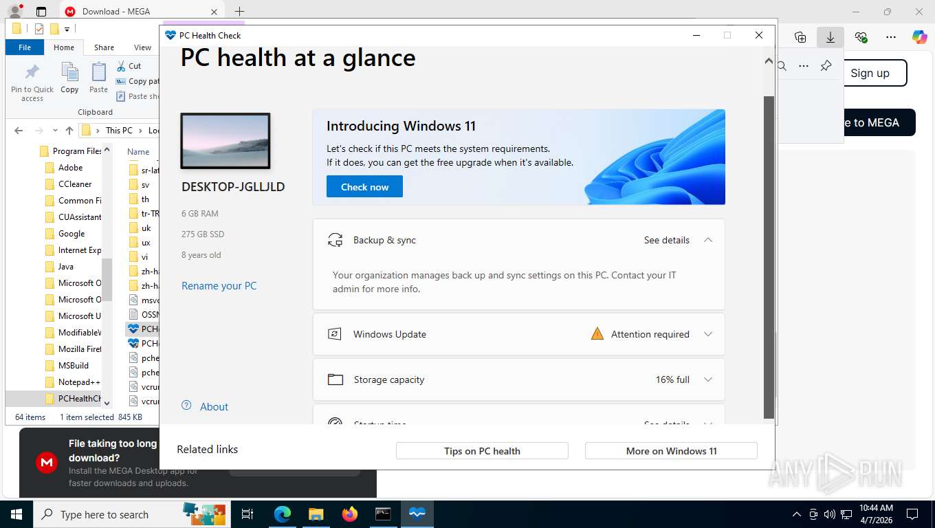The image size is (935, 528).
Task: Click the Pin to Quick access icon
Action: (x=32, y=72)
